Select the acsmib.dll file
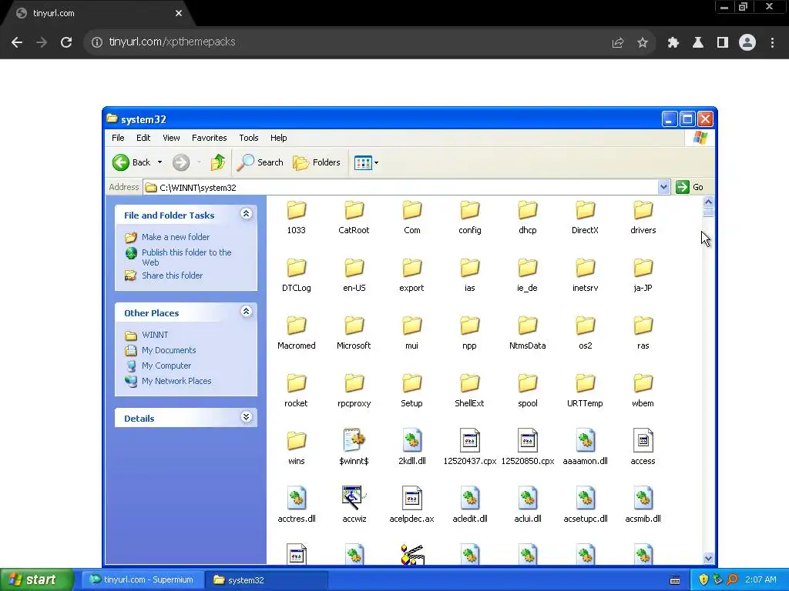Viewport: 789px width, 591px height. coord(643,506)
